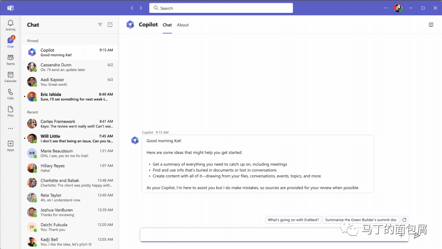Open chat with Cassandra Dunn

coord(70,67)
